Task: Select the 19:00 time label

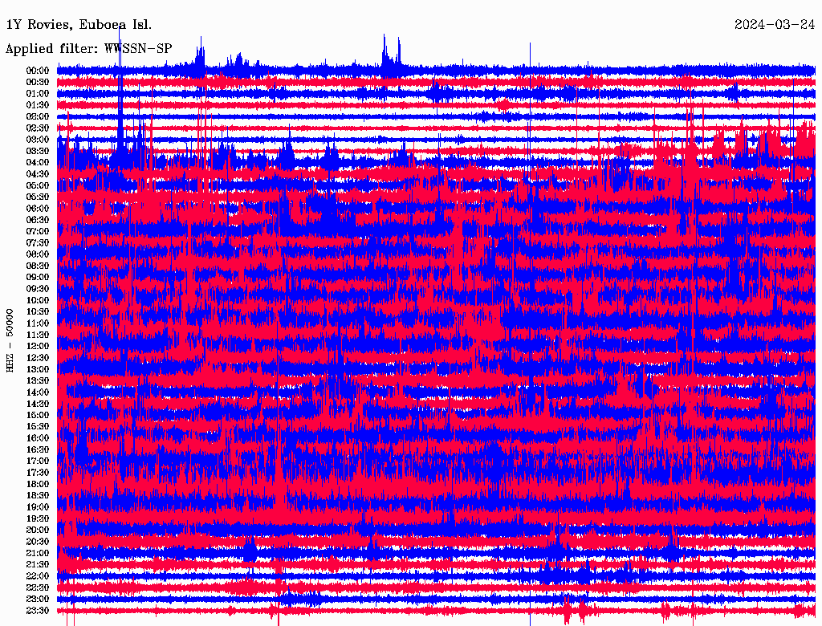Action: [38, 507]
